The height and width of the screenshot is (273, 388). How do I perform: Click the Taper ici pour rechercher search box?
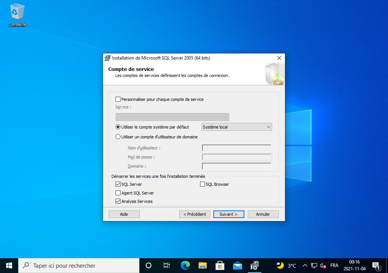coord(79,265)
